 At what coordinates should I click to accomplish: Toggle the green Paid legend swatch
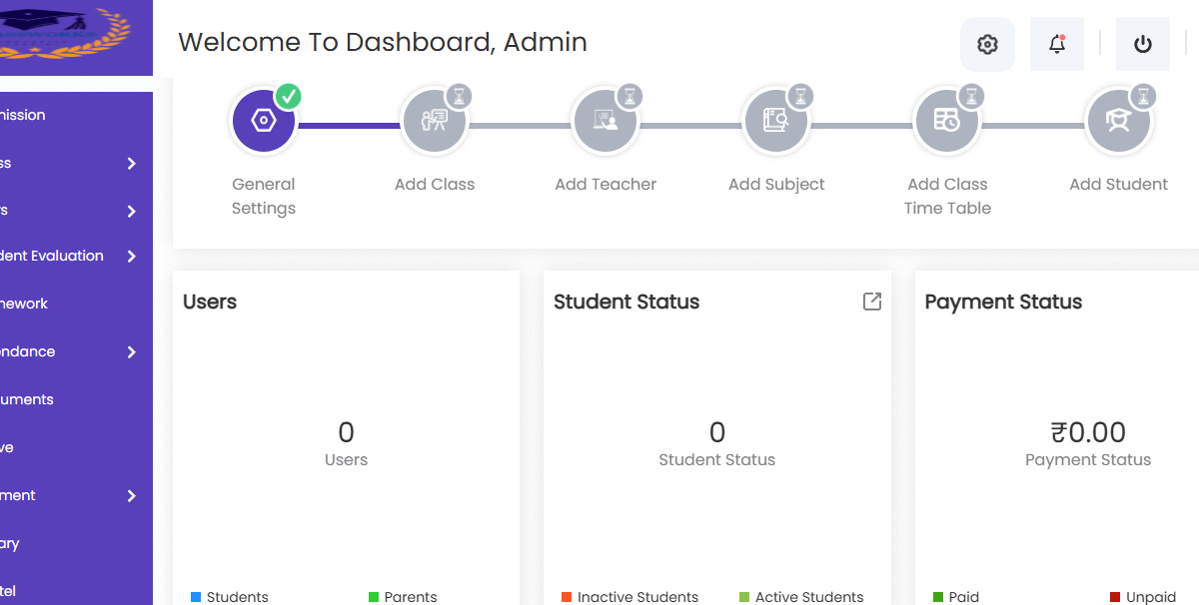pos(938,597)
